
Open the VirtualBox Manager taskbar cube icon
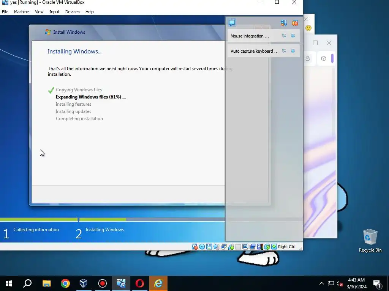(84, 283)
